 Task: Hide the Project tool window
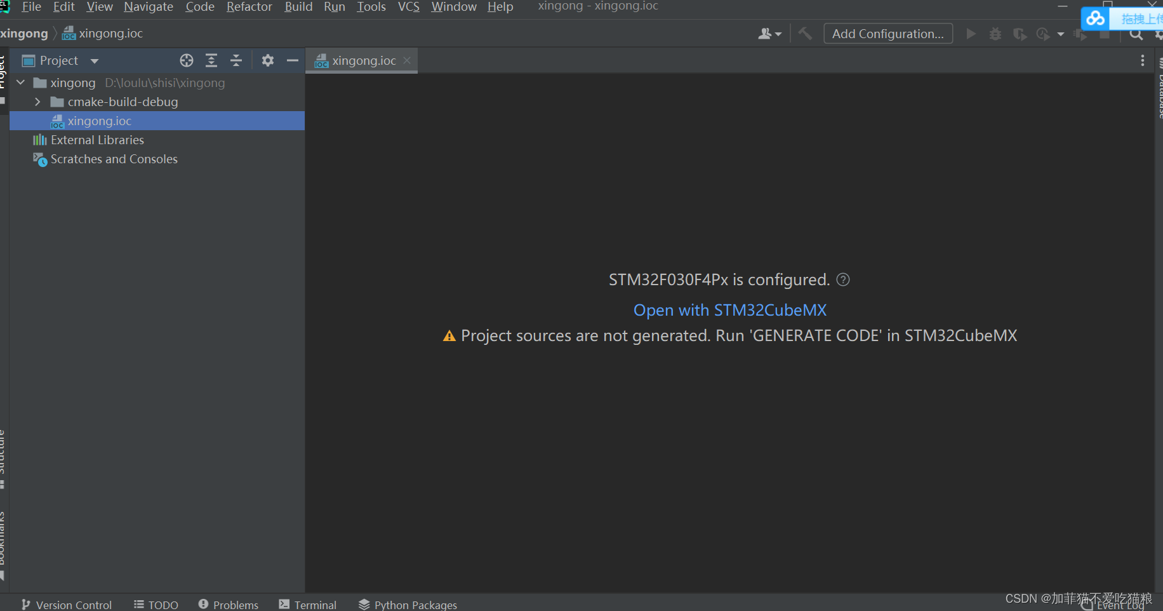(x=293, y=60)
